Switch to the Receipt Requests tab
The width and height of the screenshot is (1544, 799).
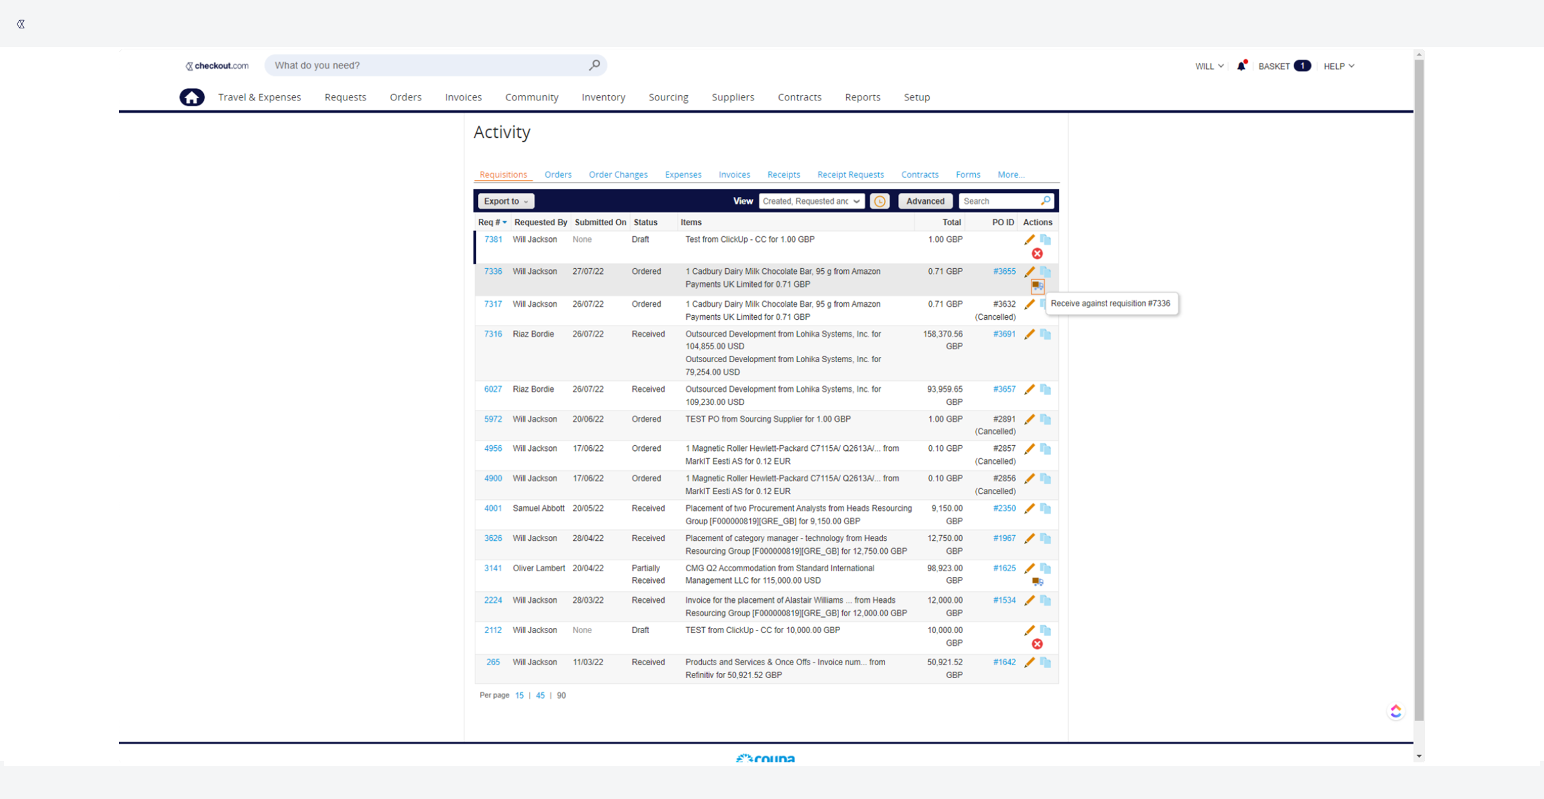tap(850, 174)
